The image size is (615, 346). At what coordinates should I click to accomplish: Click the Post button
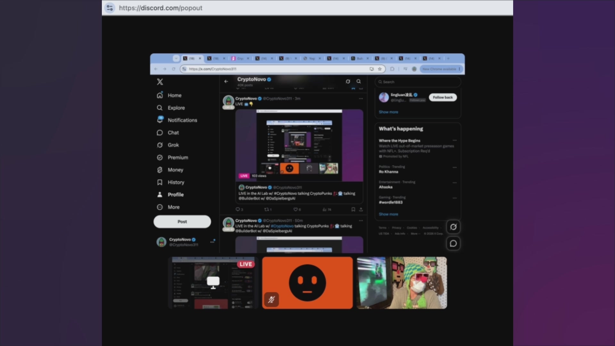[182, 222]
